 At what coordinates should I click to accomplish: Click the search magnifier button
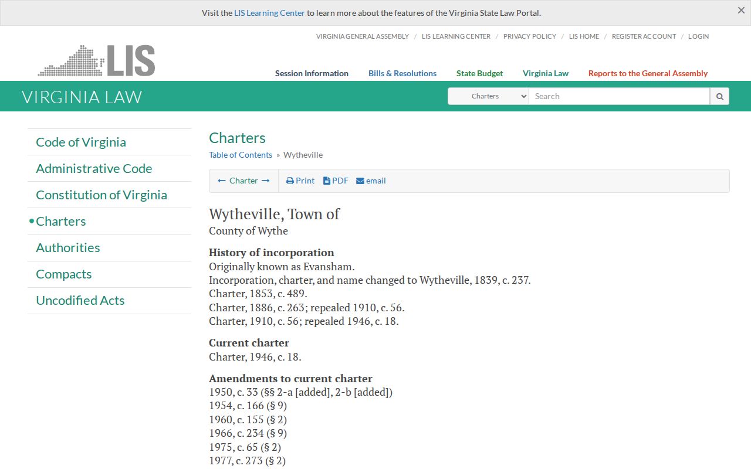point(719,96)
